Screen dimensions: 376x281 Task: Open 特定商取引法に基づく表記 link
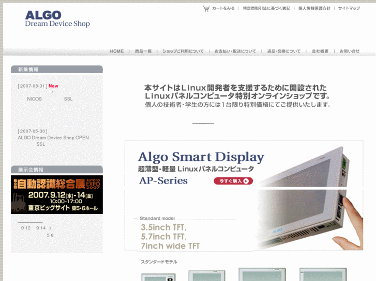[x=266, y=8]
